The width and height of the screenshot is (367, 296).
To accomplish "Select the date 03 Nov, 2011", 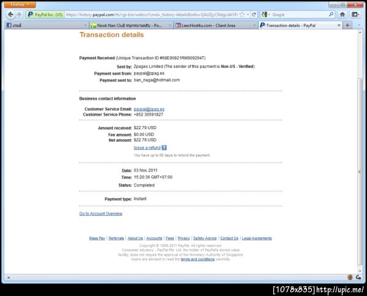I will 146,171.
